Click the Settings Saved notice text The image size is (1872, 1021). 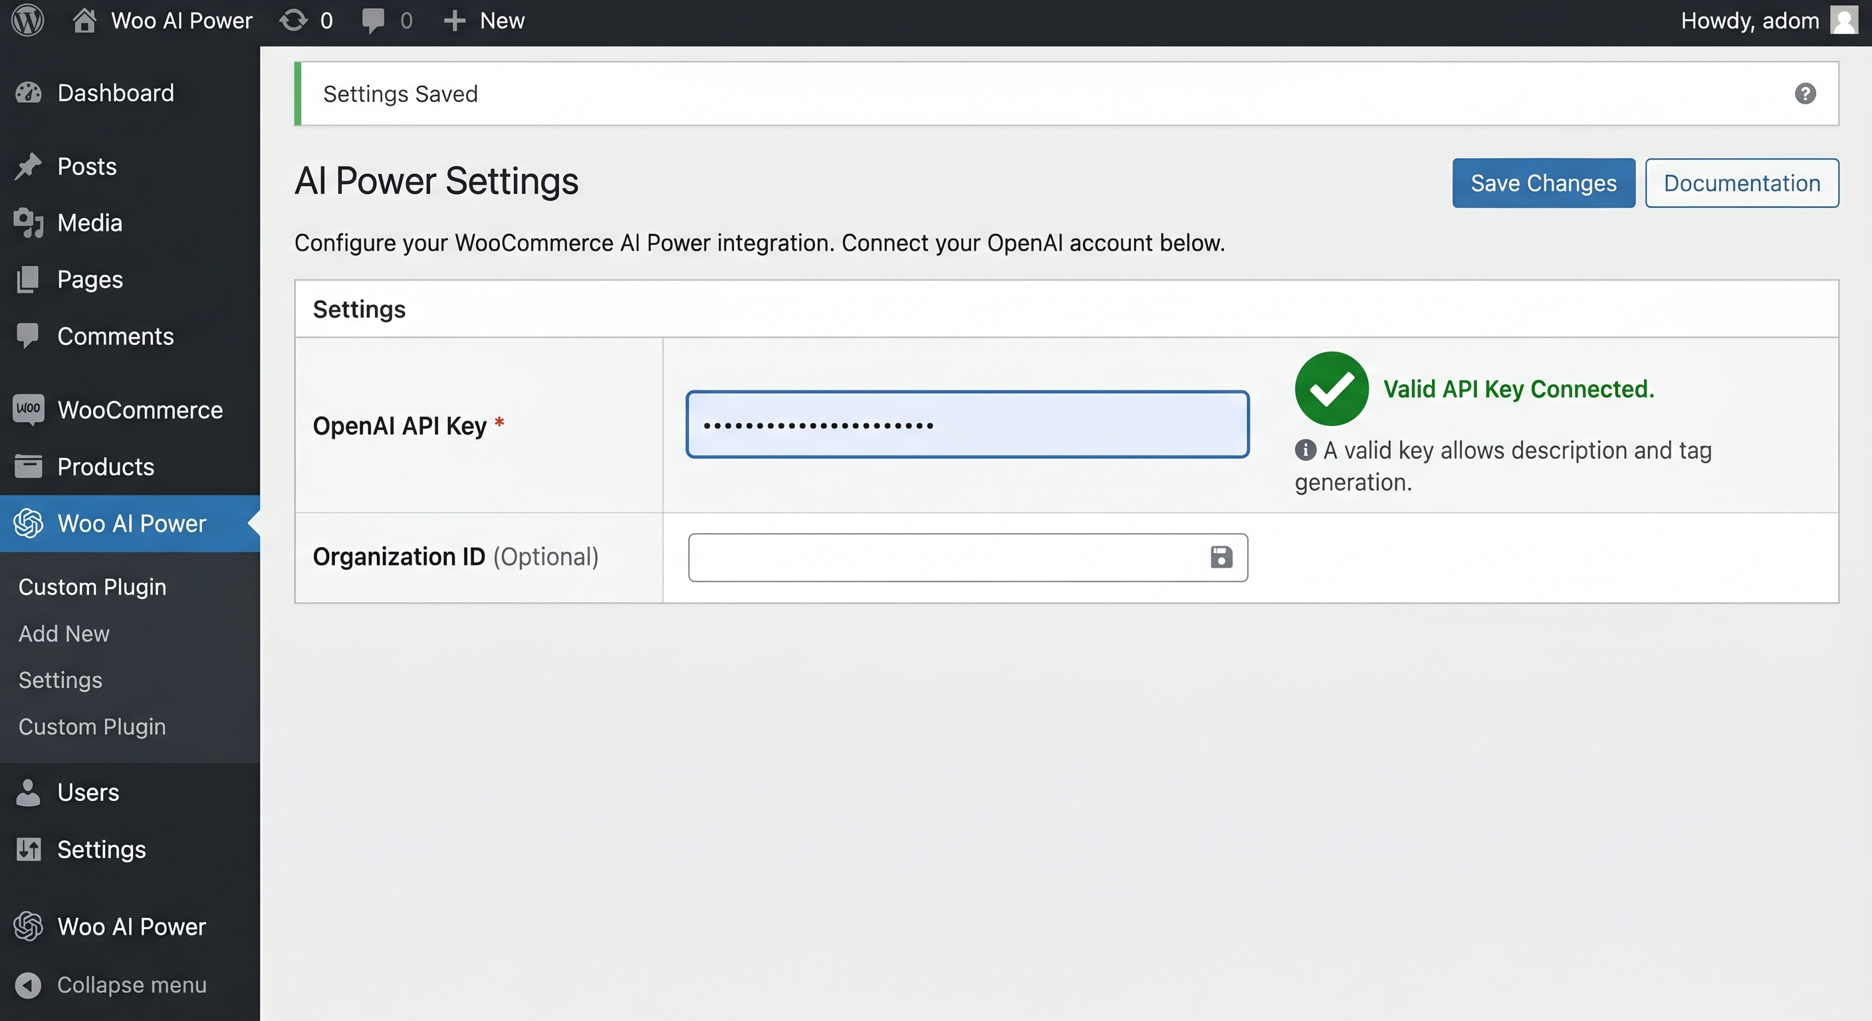(x=400, y=94)
